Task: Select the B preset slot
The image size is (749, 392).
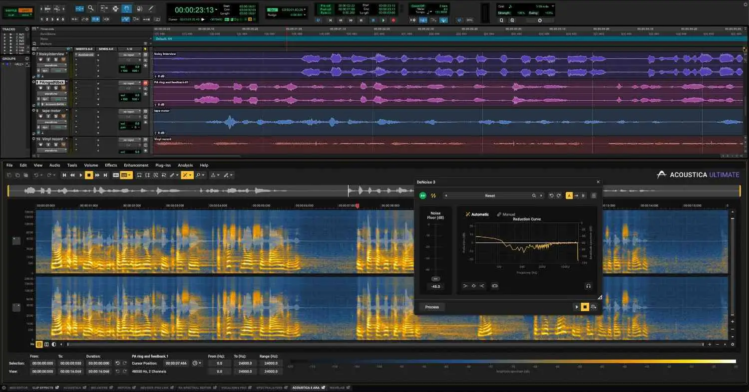Action: click(x=583, y=196)
